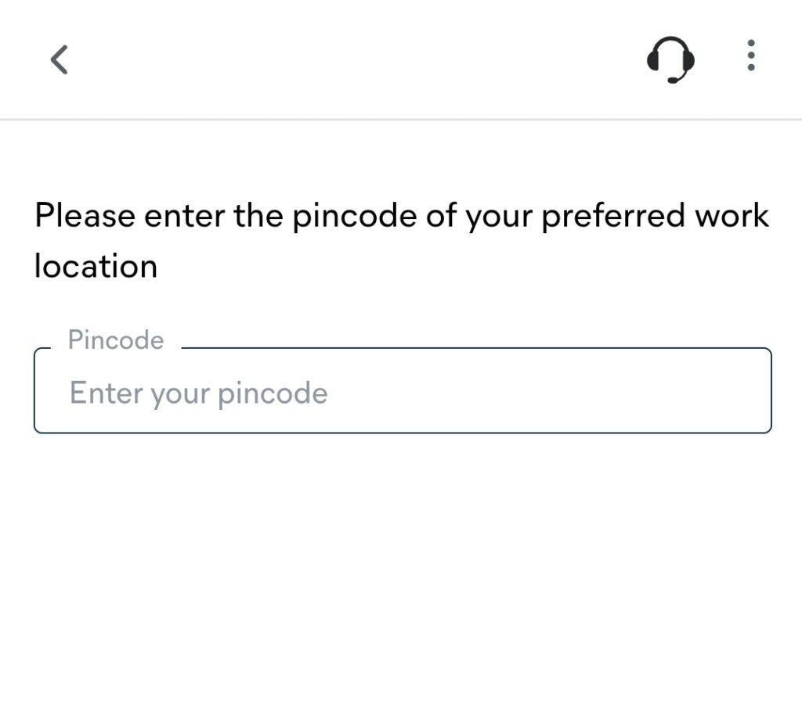Contact customer help with headphone icon
The width and height of the screenshot is (802, 708).
[x=671, y=59]
